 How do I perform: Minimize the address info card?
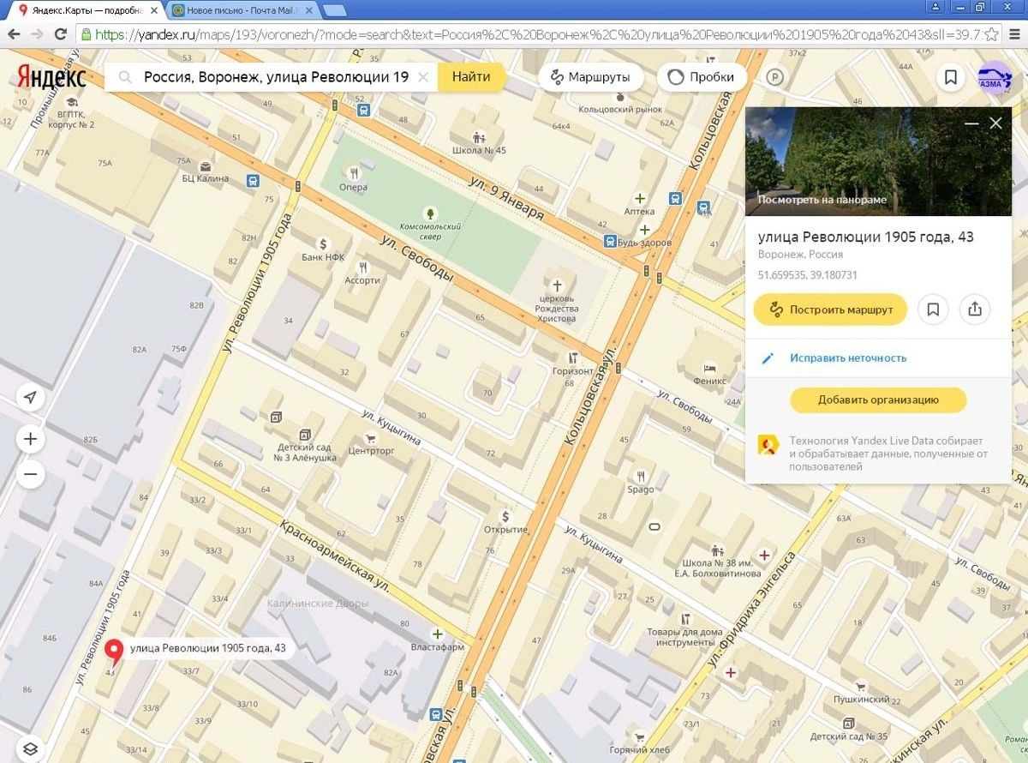971,123
